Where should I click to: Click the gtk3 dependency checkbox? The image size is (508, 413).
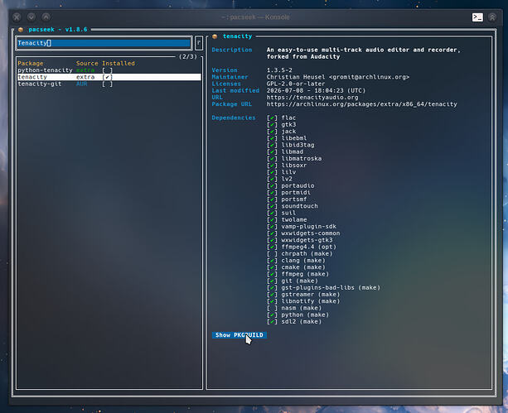pos(272,125)
